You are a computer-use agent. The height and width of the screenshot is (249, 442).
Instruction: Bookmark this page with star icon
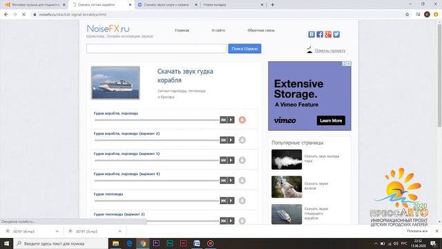pos(407,15)
